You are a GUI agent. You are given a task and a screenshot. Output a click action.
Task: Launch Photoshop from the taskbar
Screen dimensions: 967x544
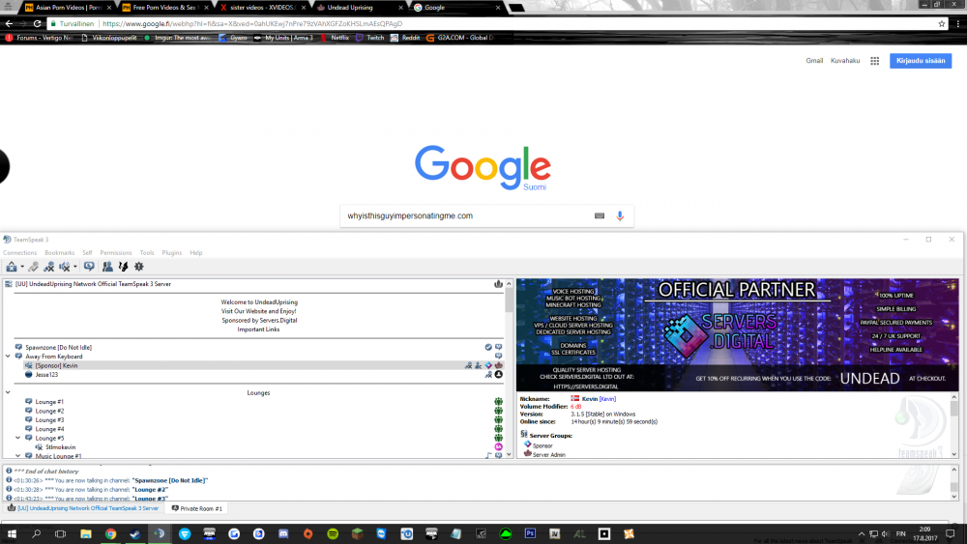[530, 532]
